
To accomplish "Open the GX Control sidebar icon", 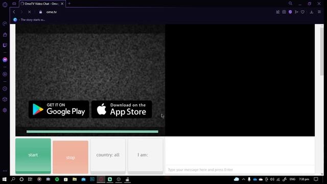I will pos(5,24).
